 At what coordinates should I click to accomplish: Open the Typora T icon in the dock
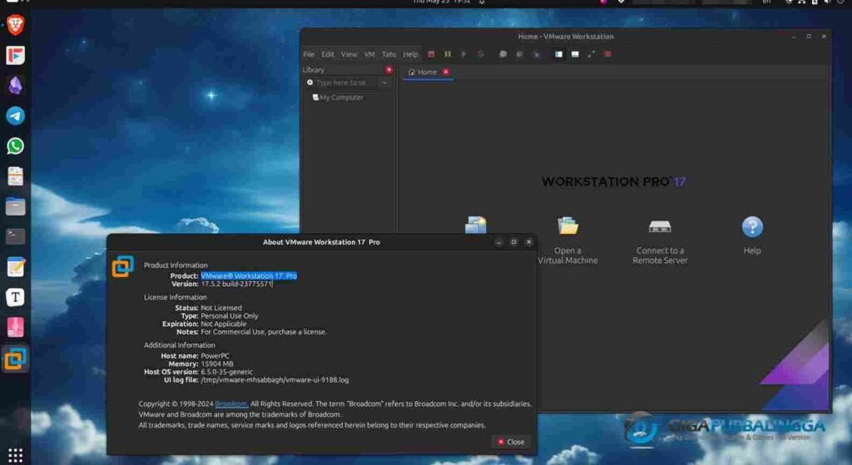click(15, 297)
